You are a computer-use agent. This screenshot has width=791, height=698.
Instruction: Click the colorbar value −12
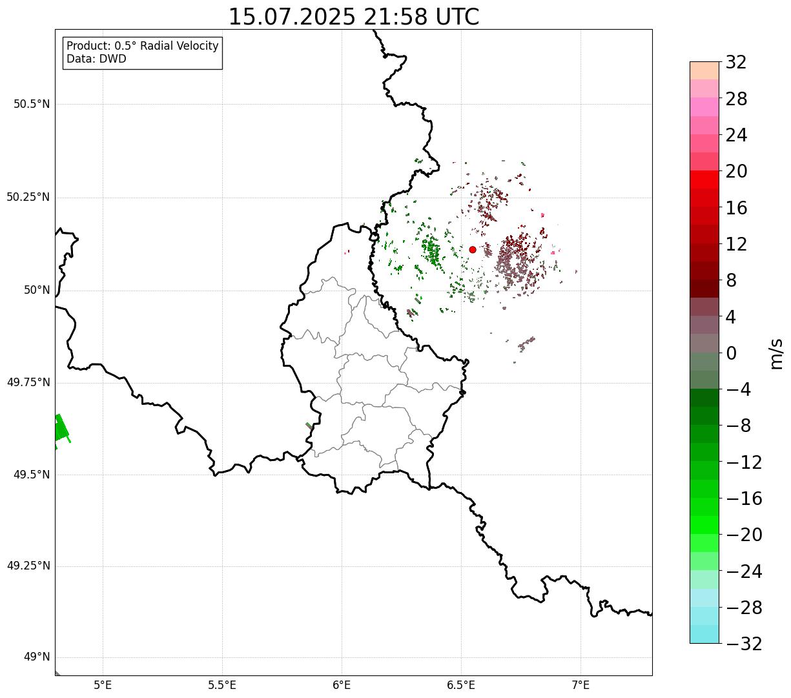[744, 462]
